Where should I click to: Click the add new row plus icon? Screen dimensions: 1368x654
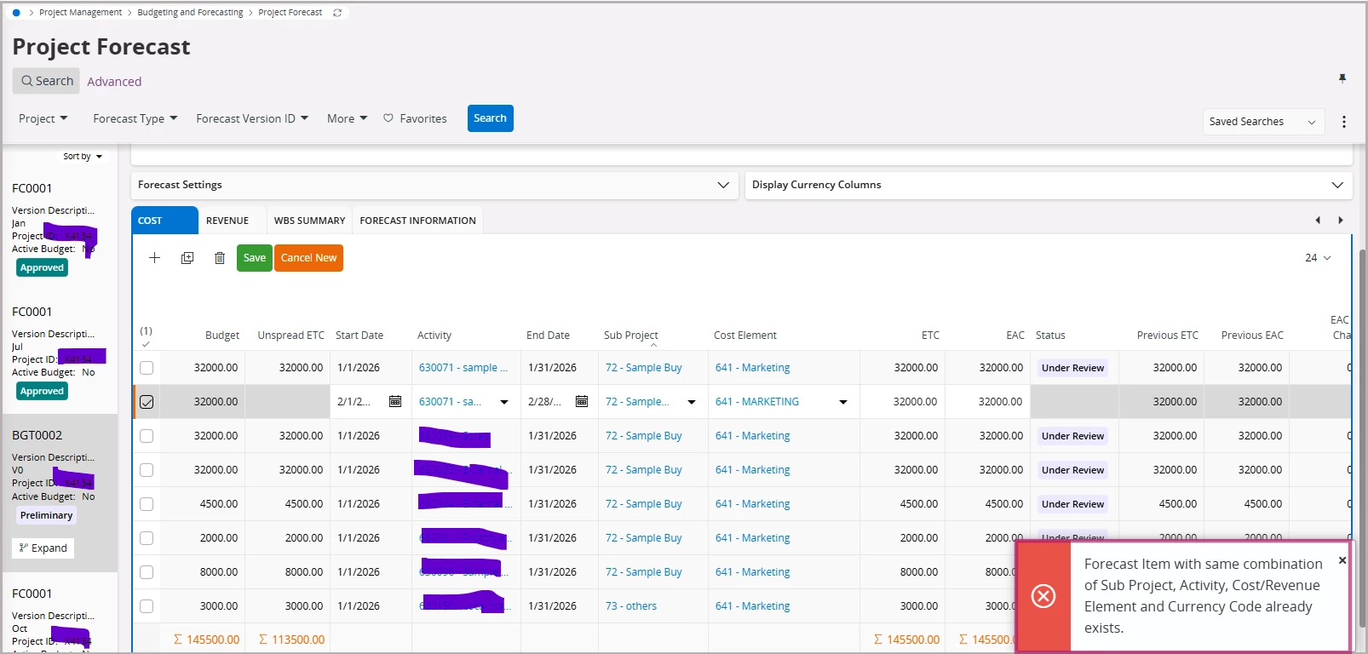click(154, 258)
